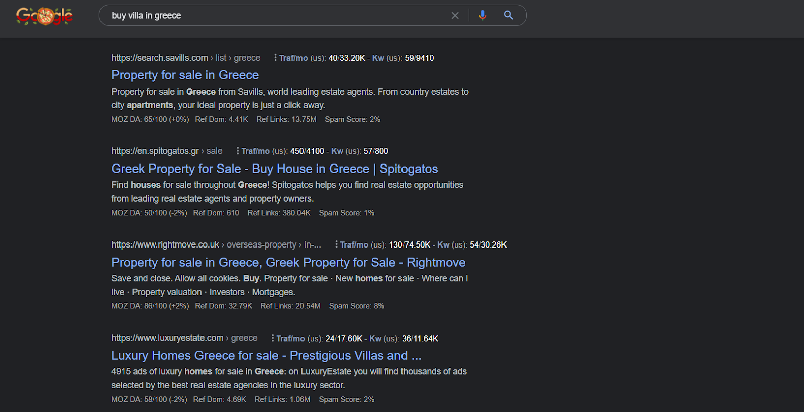Open the three-dot menu beside the luxuryestate.com URL
This screenshot has width=804, height=412.
tap(273, 338)
